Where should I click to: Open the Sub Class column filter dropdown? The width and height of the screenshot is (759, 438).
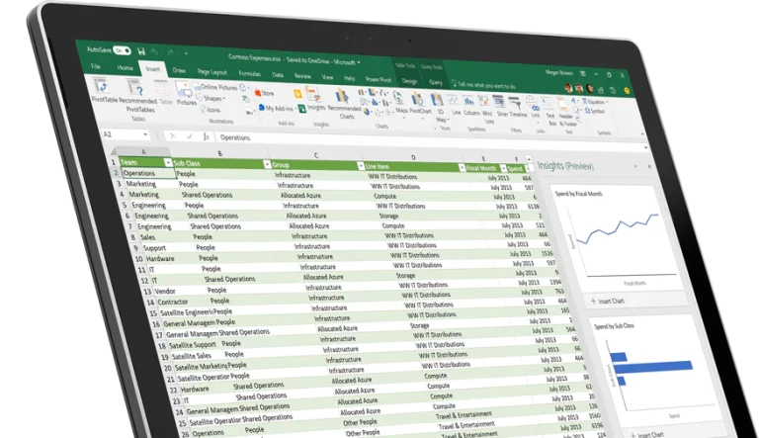pos(266,165)
